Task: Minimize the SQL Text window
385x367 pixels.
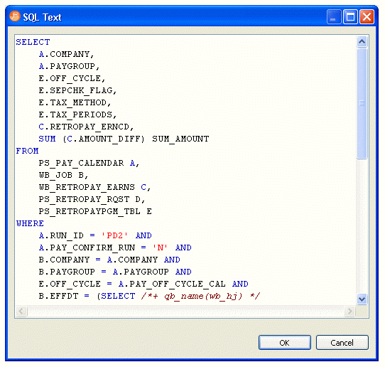Action: 334,17
